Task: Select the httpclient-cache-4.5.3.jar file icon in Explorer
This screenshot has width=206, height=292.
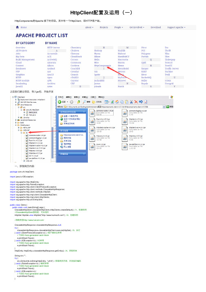Action: (92, 129)
